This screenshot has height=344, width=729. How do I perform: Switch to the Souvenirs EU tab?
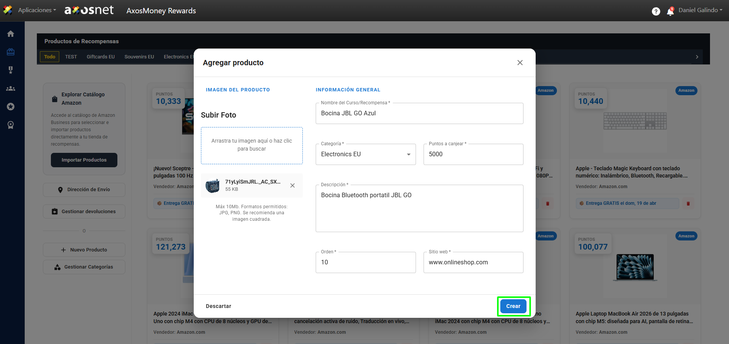coord(139,57)
